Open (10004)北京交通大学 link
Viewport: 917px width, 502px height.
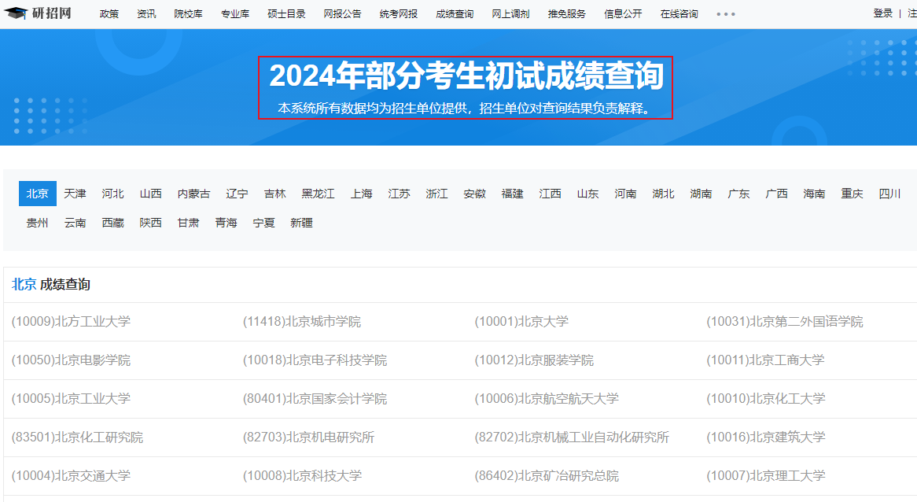pos(71,475)
